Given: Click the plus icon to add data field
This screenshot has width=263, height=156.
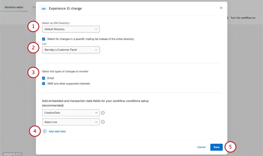Looking at the screenshot, I should [x=45, y=131].
